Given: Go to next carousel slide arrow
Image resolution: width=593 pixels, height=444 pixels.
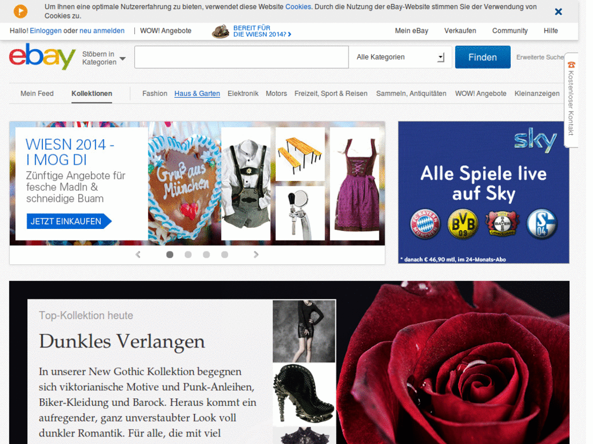Looking at the screenshot, I should [x=256, y=254].
